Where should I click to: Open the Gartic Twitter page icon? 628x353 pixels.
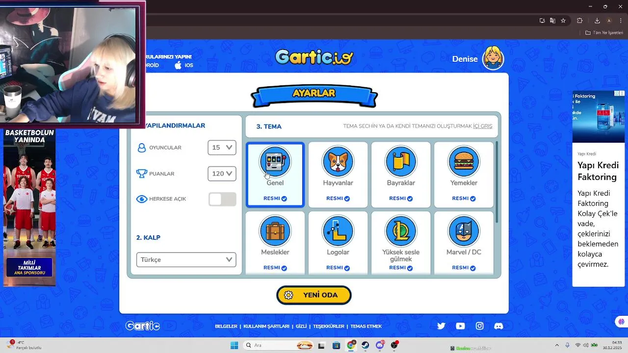pos(441,326)
